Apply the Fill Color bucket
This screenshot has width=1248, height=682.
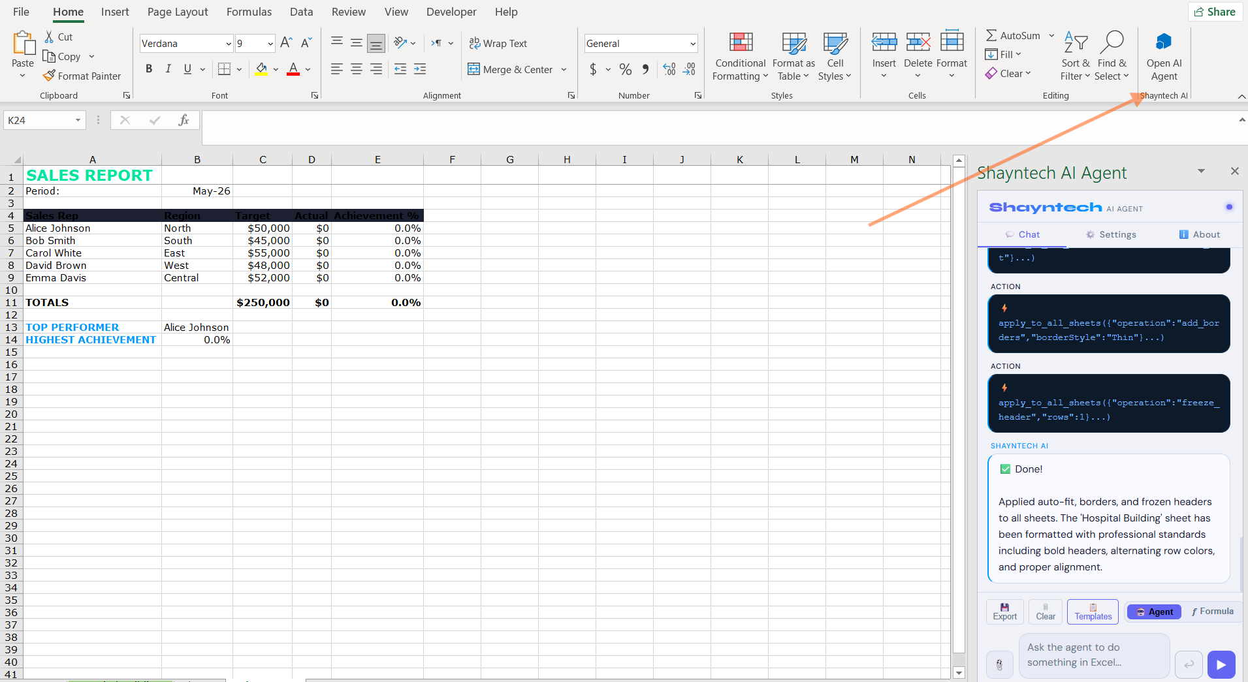pyautogui.click(x=261, y=69)
